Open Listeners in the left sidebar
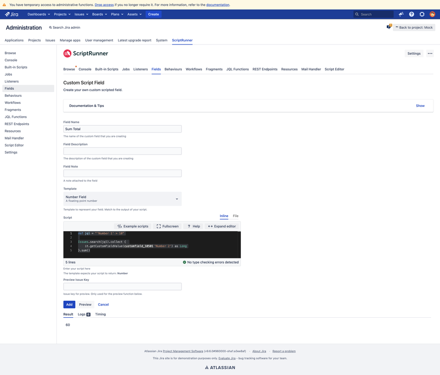Image resolution: width=440 pixels, height=375 pixels. tap(11, 81)
